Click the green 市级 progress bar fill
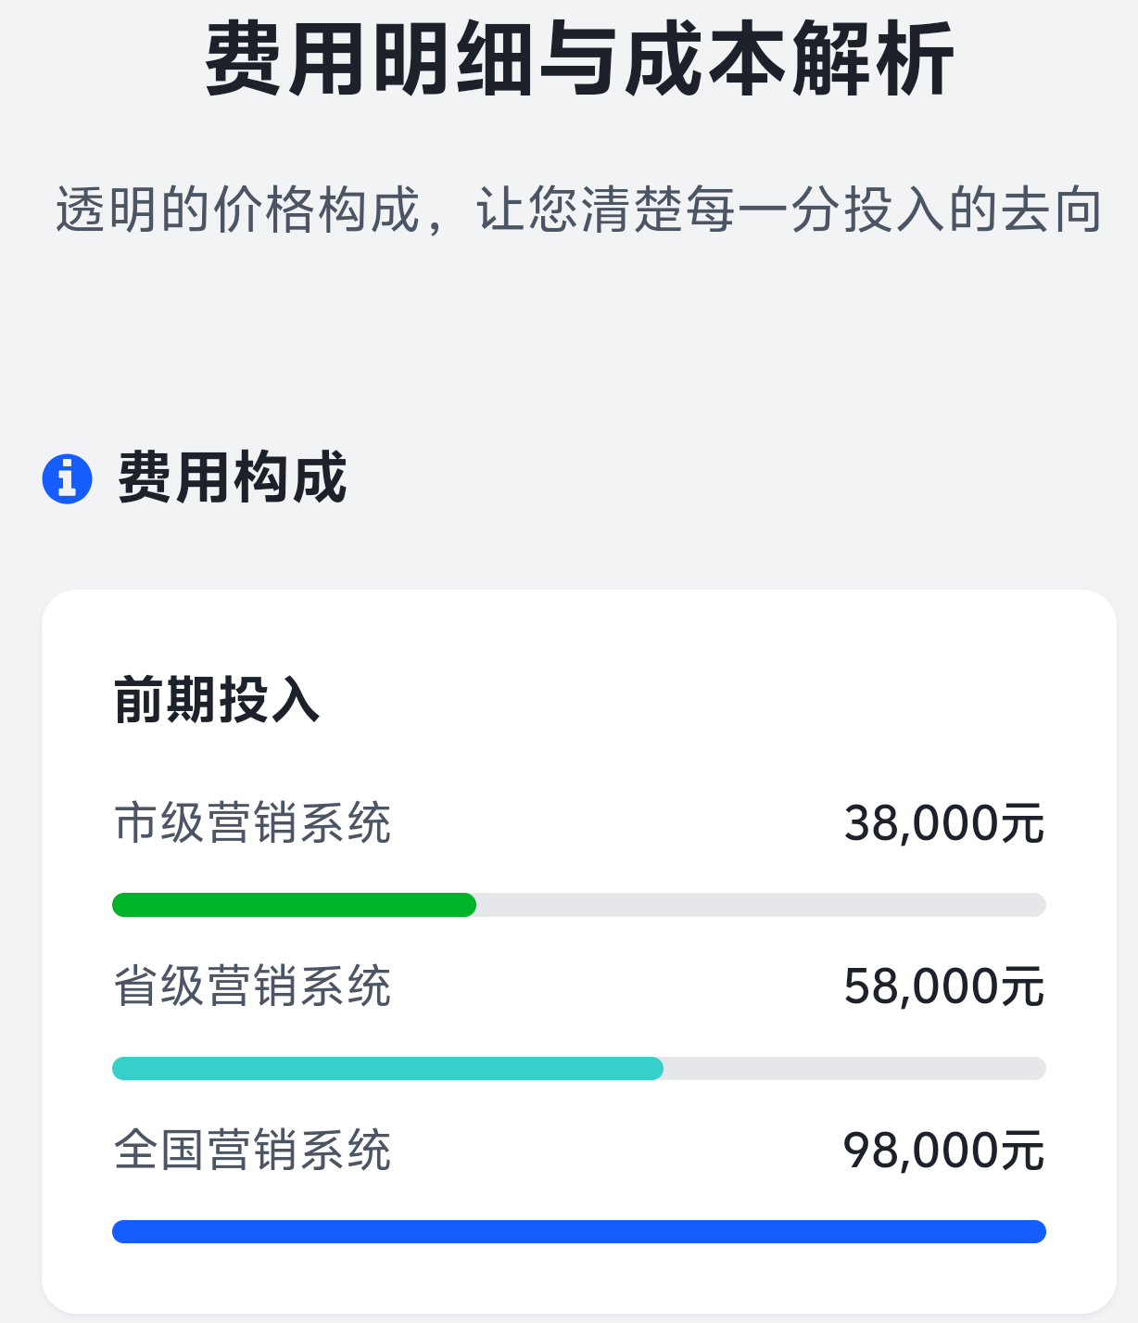The image size is (1138, 1323). (294, 905)
